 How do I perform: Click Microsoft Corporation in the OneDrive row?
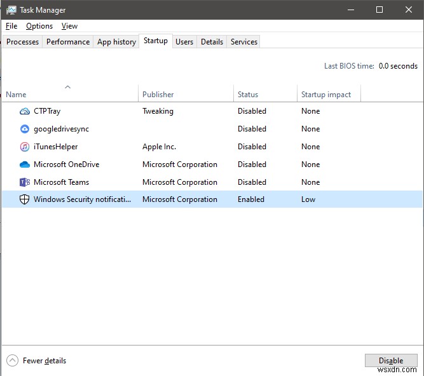pyautogui.click(x=180, y=164)
